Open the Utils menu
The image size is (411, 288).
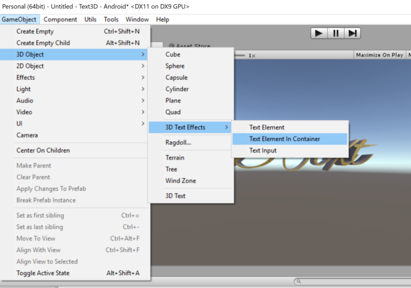[90, 19]
